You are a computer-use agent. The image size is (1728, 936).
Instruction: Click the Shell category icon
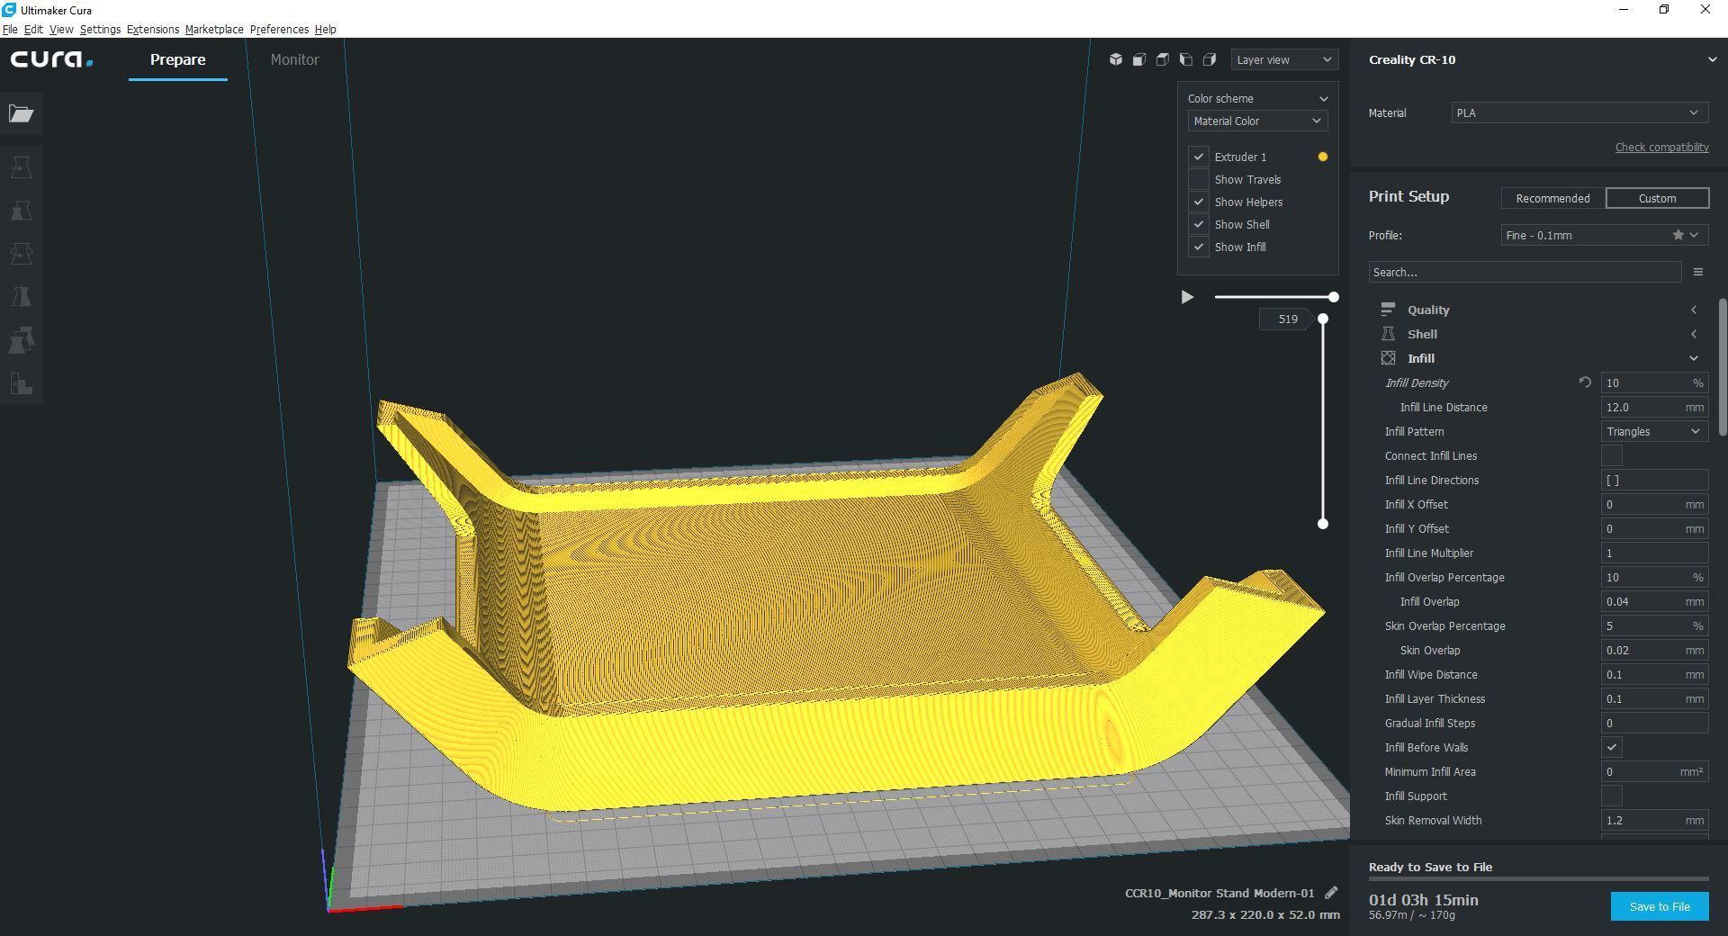[x=1388, y=334]
